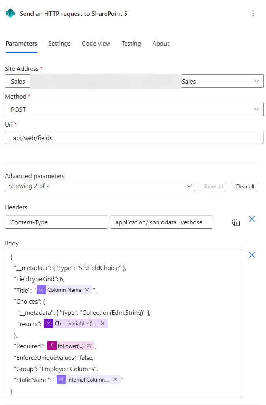The width and height of the screenshot is (266, 405).
Task: Open the toLower(...) expression token
Action: point(71,346)
